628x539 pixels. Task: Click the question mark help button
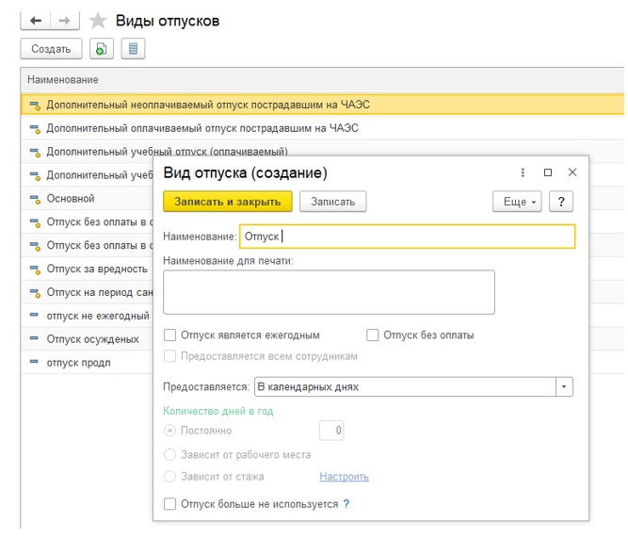tap(561, 202)
